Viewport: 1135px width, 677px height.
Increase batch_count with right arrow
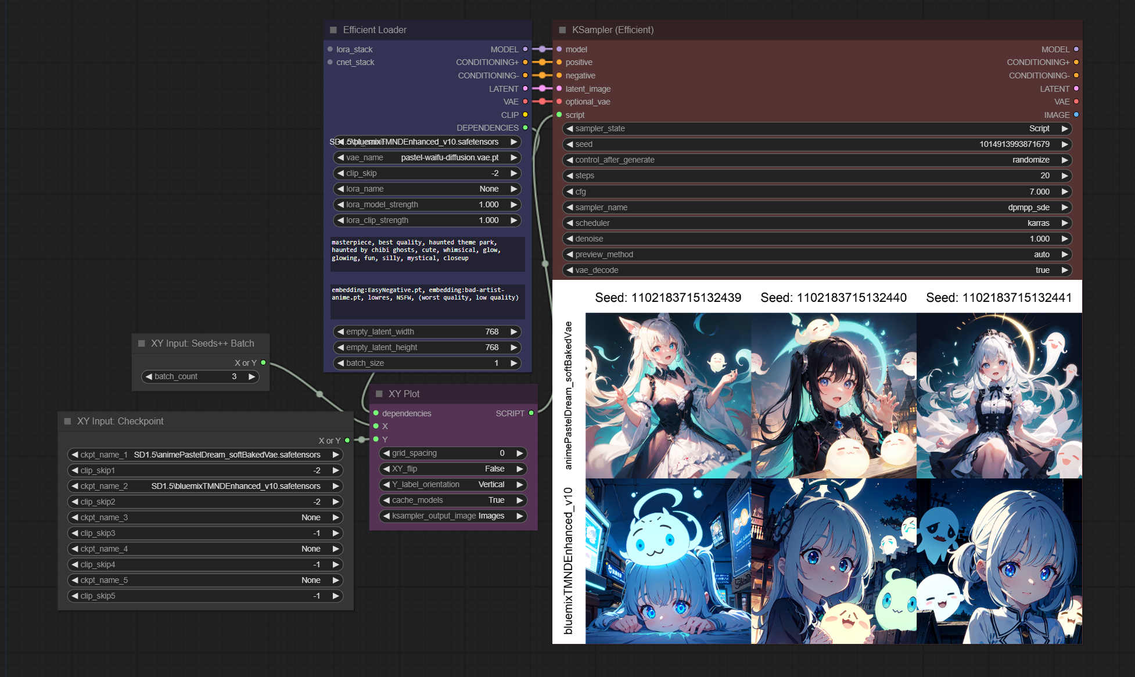click(x=252, y=376)
